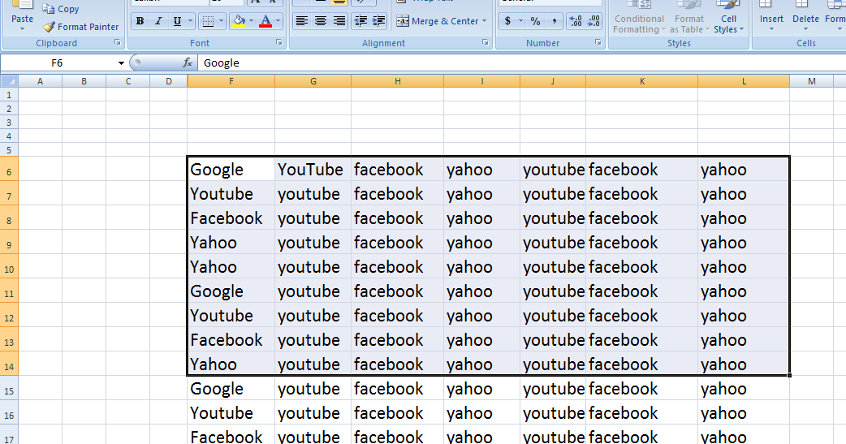The image size is (846, 444).
Task: Increase indent
Action: [x=379, y=21]
